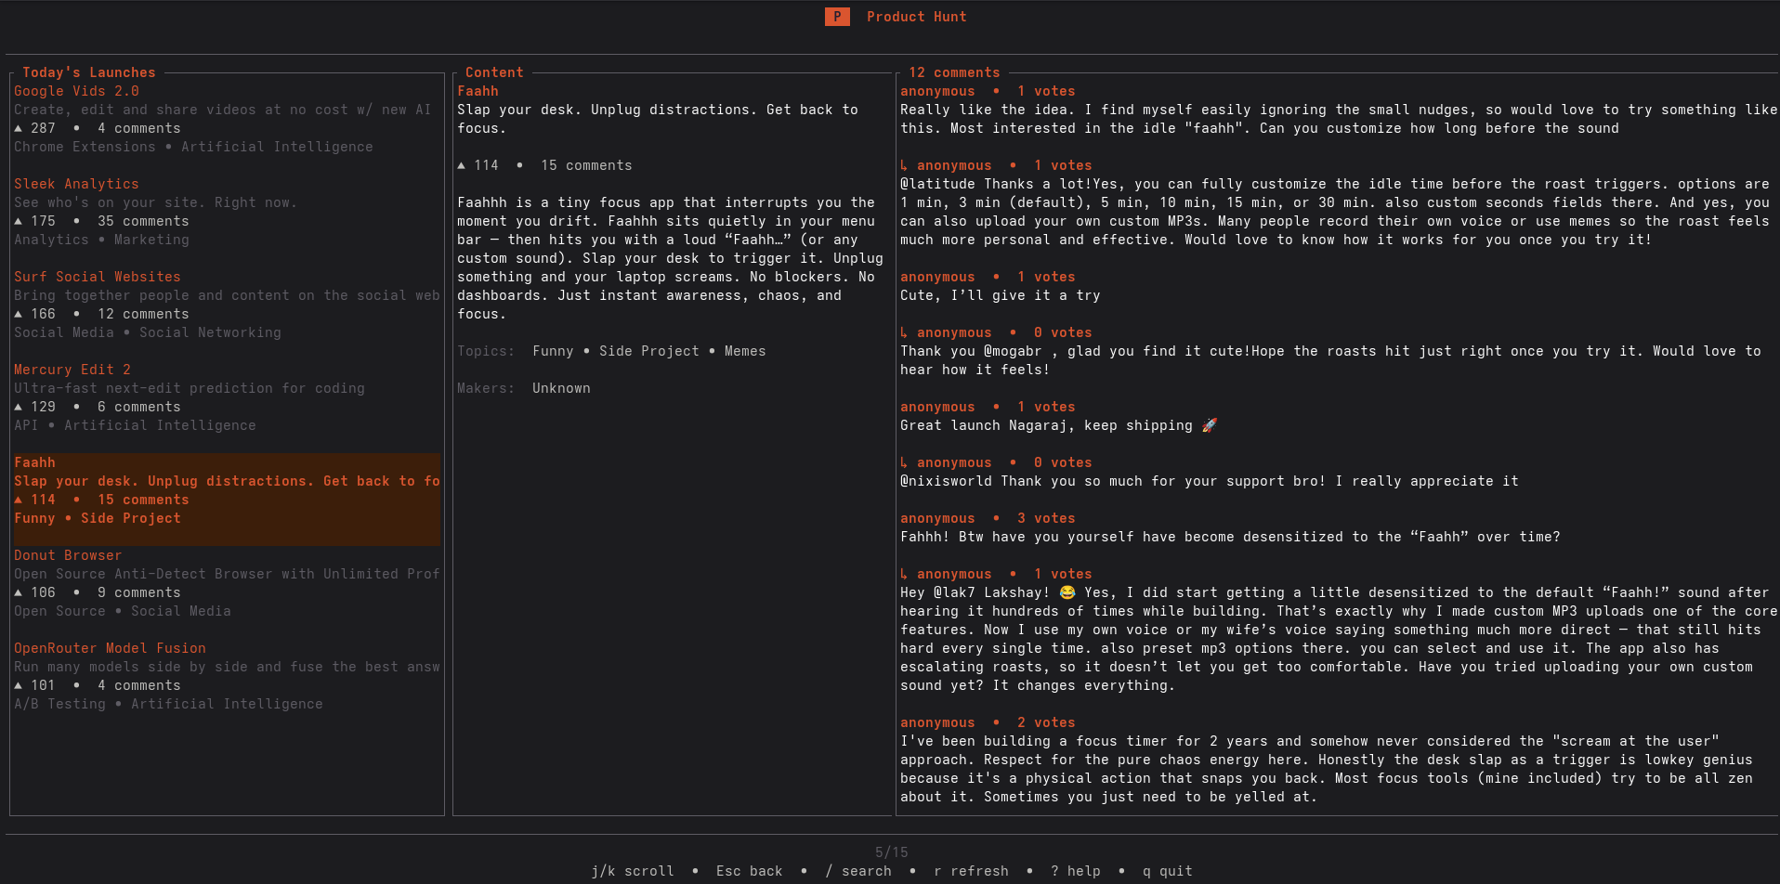1780x884 pixels.
Task: Click '35 comments' under Sleek Analytics
Action: coord(143,221)
